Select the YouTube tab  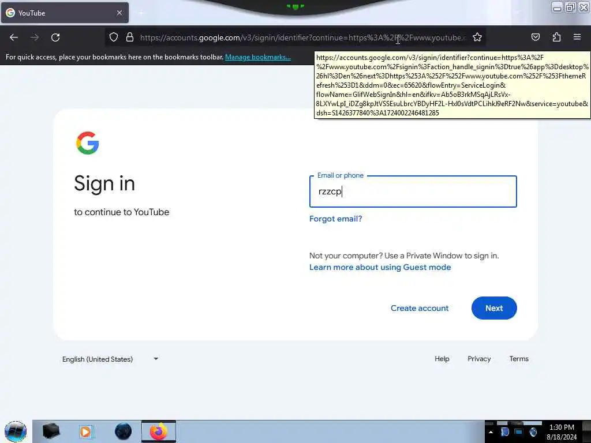click(65, 13)
